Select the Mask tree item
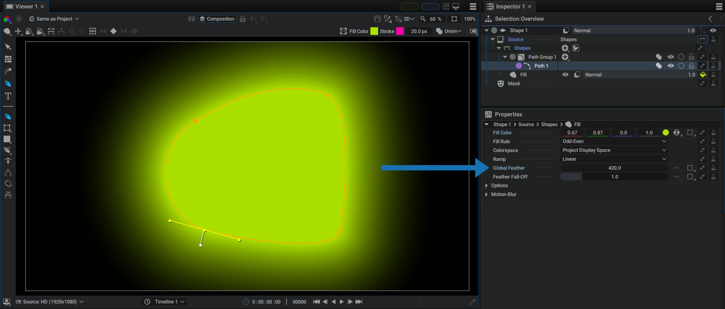The height and width of the screenshot is (309, 725). tap(514, 83)
